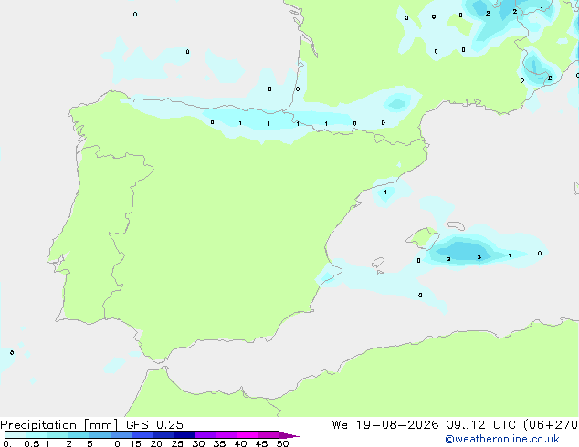Click the 'GFS 0.25' model label
The width and height of the screenshot is (579, 447).
pos(154,425)
